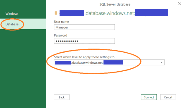Click the 'SQL Server database' title text

point(115,4)
